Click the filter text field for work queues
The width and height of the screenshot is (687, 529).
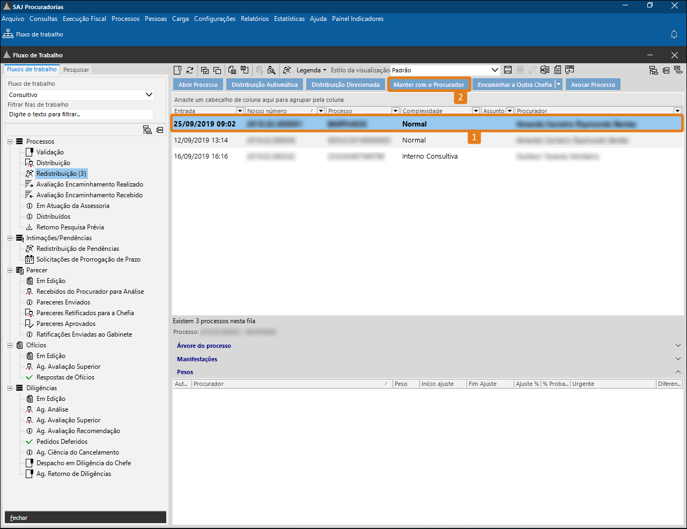[x=80, y=114]
